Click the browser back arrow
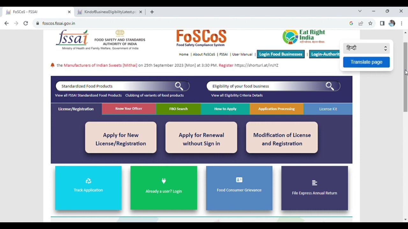408x229 pixels. point(6,23)
